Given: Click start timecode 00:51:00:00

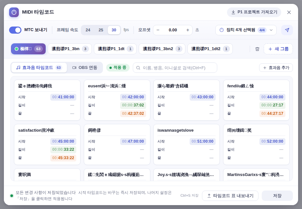Looking at the screenshot, I should tap(202, 141).
